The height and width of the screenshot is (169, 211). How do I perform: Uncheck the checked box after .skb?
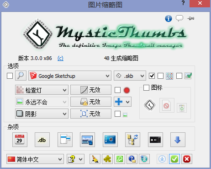[152, 76]
